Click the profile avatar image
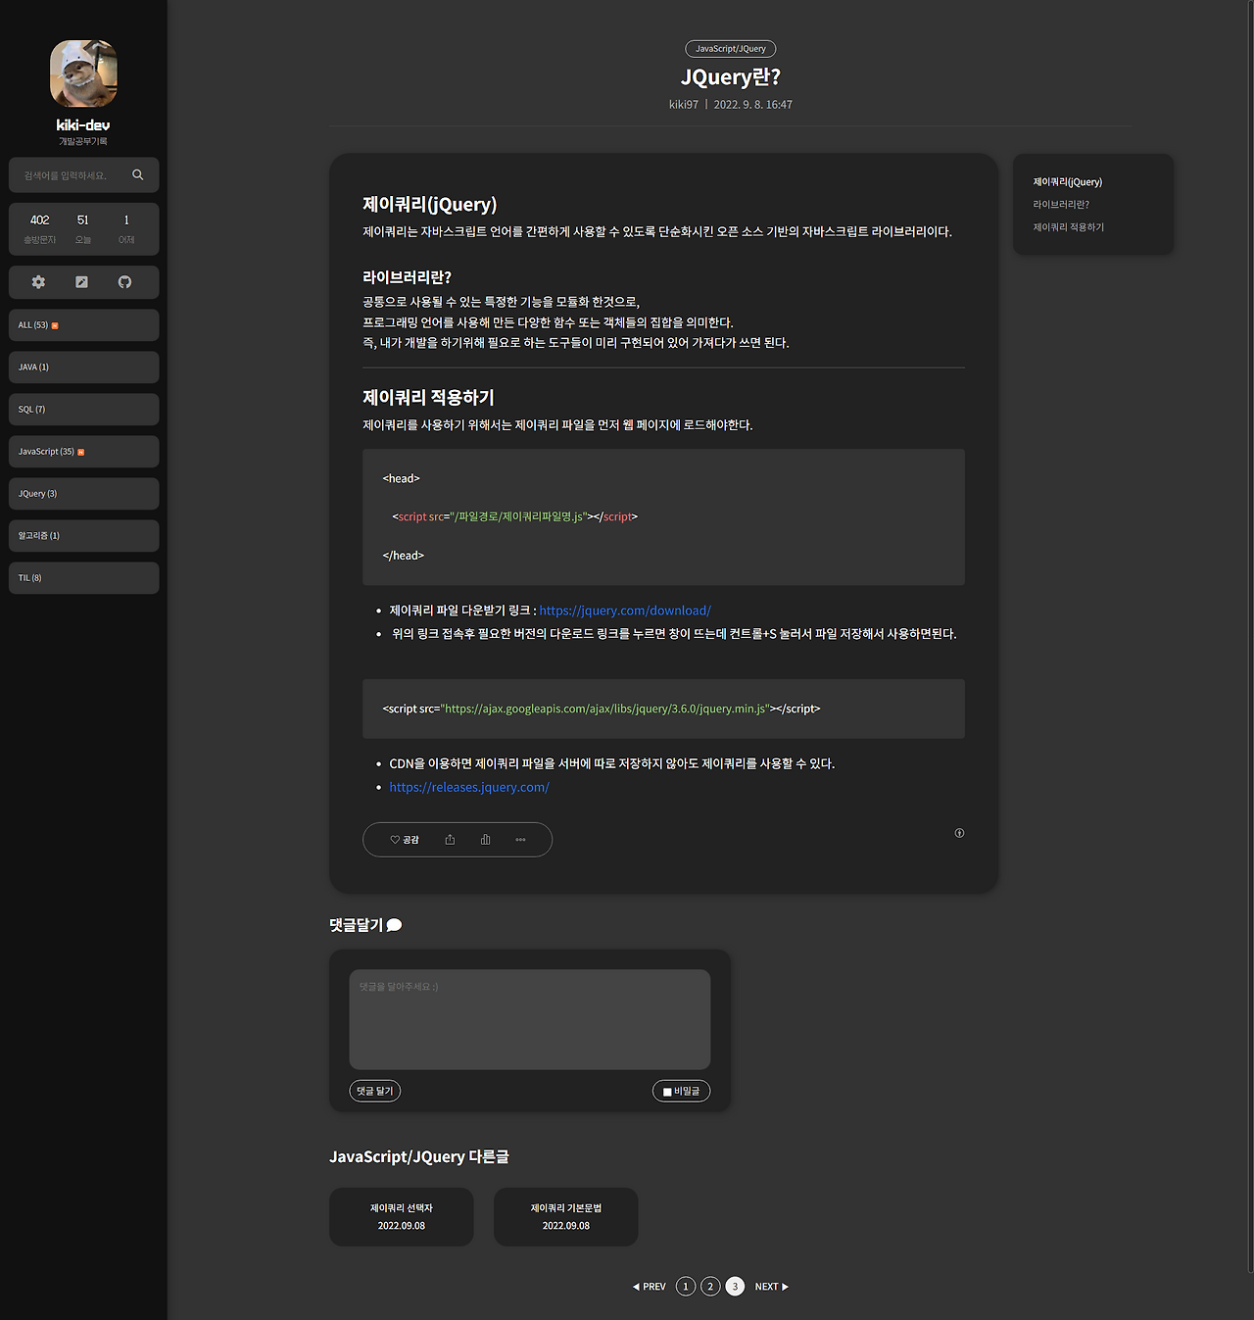Image resolution: width=1254 pixels, height=1320 pixels. click(83, 73)
